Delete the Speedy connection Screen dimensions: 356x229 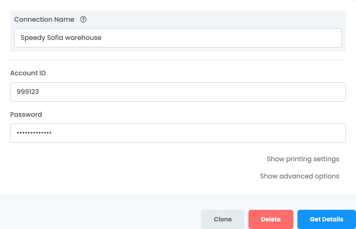point(271,219)
